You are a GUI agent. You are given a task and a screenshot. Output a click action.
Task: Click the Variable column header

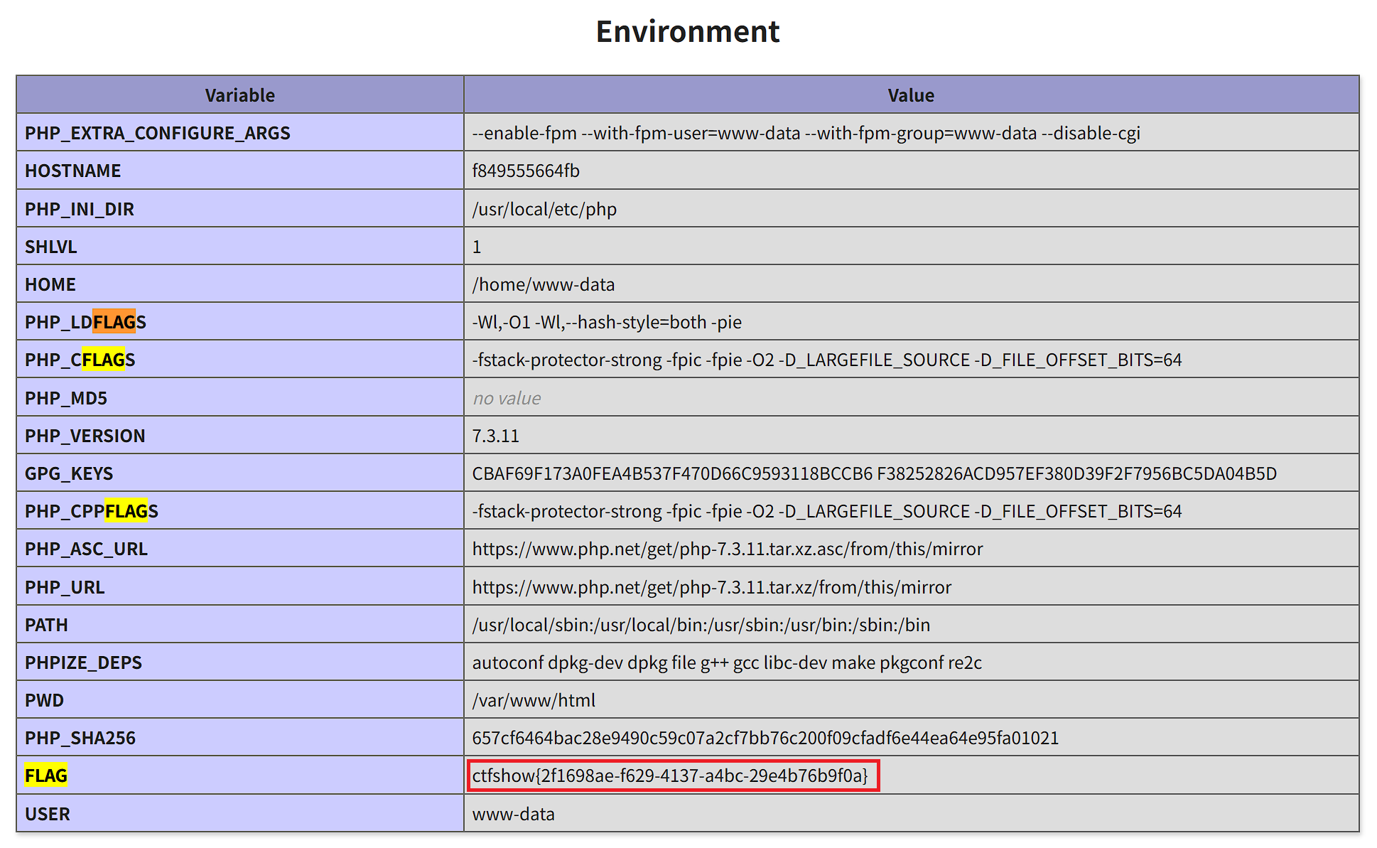click(x=239, y=95)
